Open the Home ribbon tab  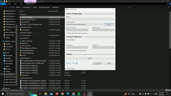click(9, 4)
